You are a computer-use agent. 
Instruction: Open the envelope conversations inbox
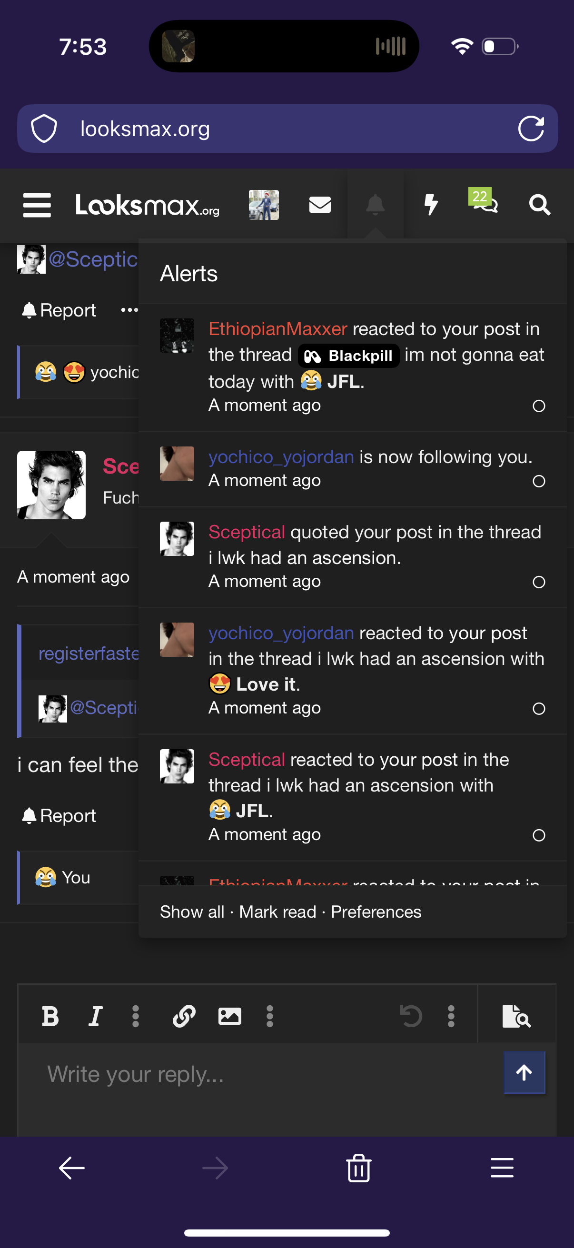320,205
